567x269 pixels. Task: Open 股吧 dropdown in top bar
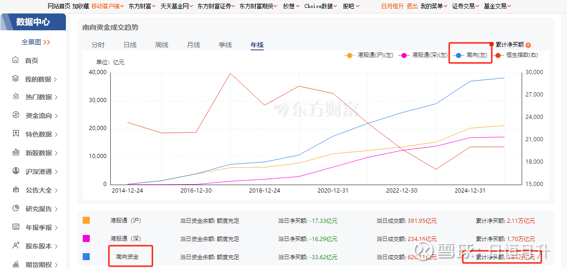351,6
